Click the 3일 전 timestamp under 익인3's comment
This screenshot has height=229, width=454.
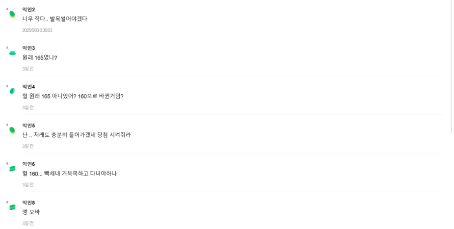pyautogui.click(x=28, y=69)
